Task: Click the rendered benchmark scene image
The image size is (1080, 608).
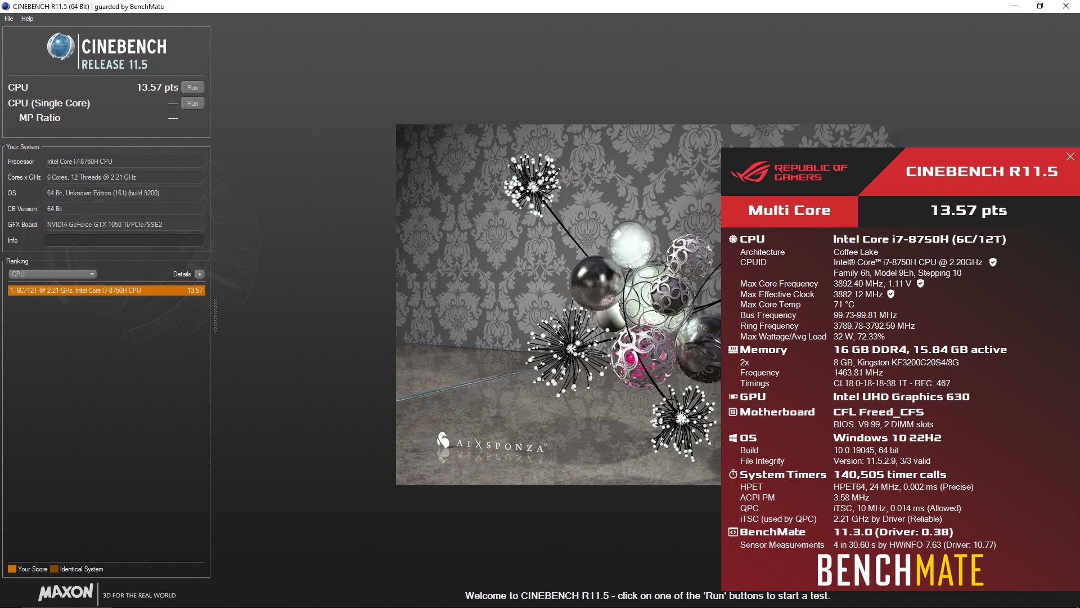Action: (558, 305)
